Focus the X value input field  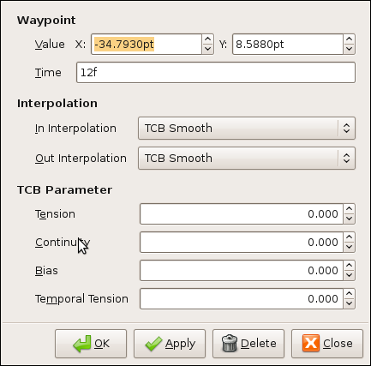147,45
